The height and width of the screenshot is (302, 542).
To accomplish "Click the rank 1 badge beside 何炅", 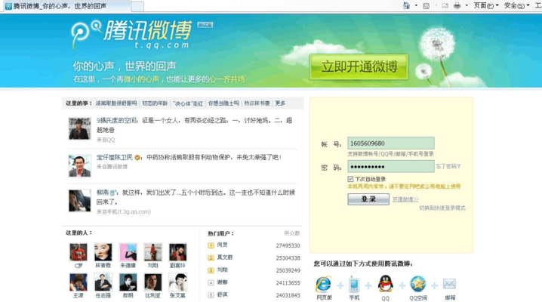I will click(x=211, y=245).
